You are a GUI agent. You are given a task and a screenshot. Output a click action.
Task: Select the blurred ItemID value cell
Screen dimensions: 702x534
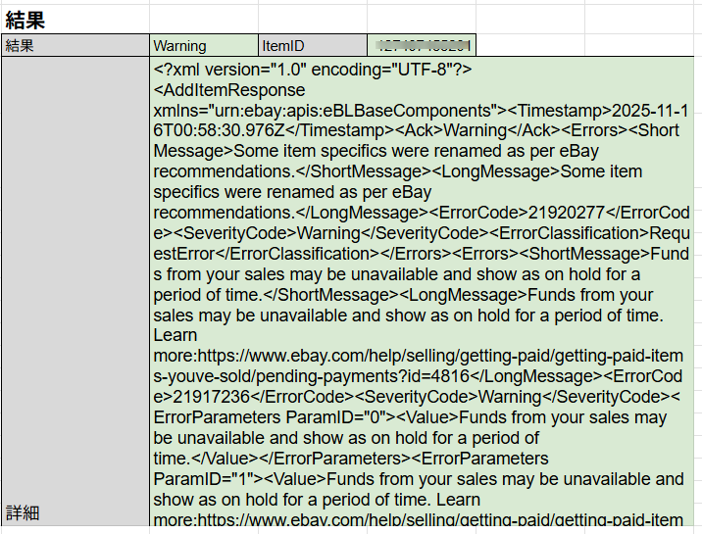pos(423,46)
